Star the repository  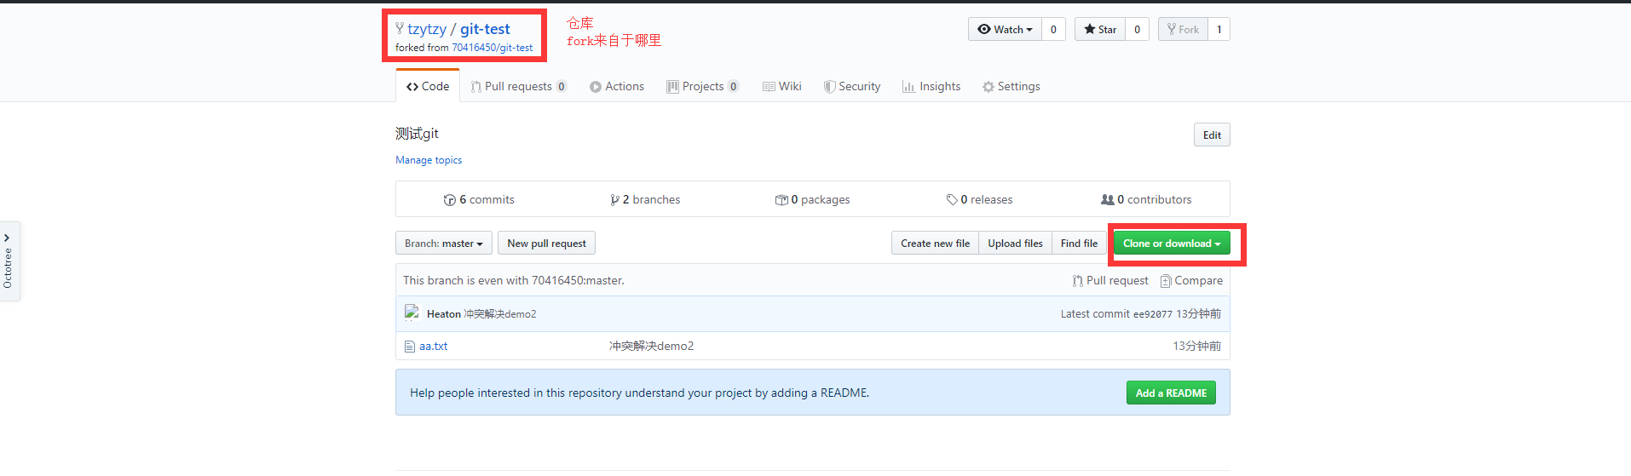point(1100,29)
